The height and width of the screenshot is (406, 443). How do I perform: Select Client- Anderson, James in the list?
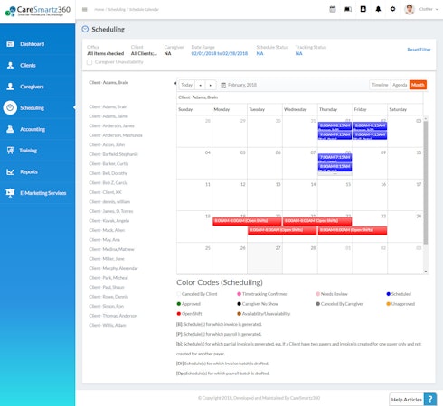click(111, 125)
